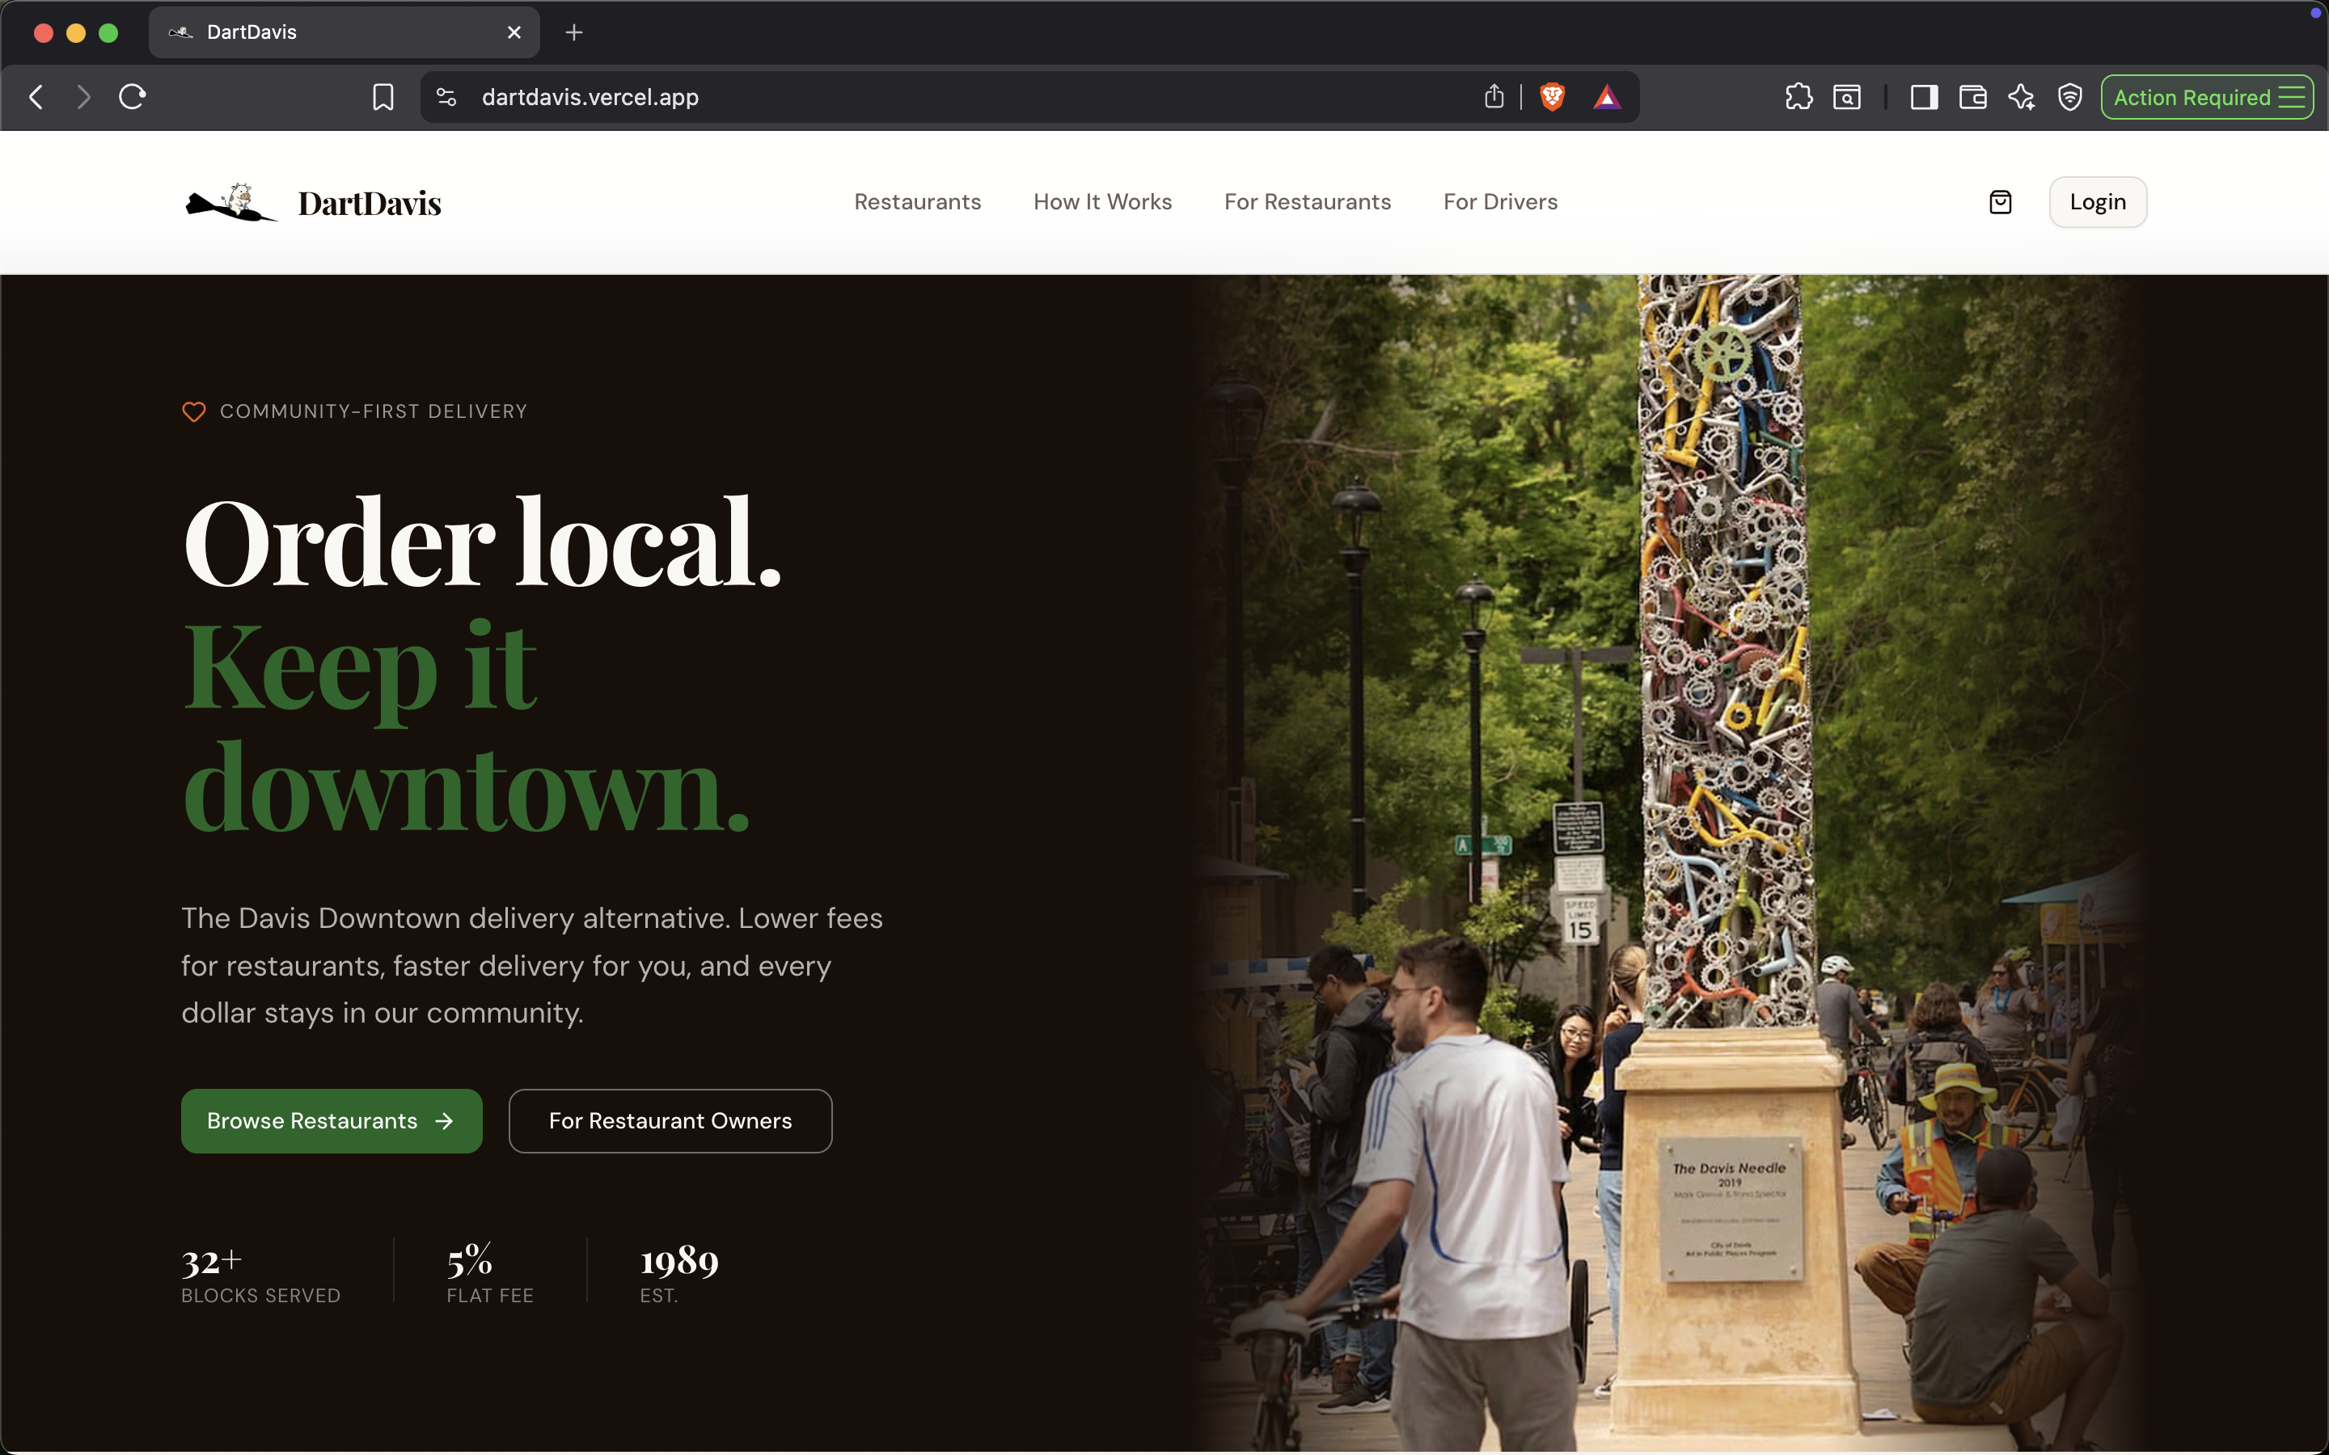Click the Brave VPN shield icon
The height and width of the screenshot is (1455, 2329).
pyautogui.click(x=2069, y=97)
